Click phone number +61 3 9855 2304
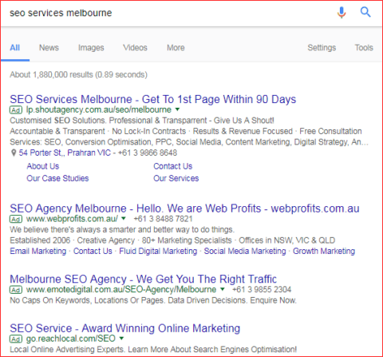 coord(262,289)
